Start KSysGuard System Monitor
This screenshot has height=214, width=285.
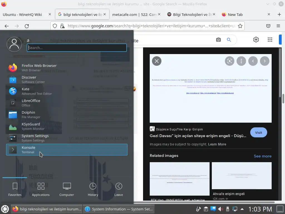[67, 126]
